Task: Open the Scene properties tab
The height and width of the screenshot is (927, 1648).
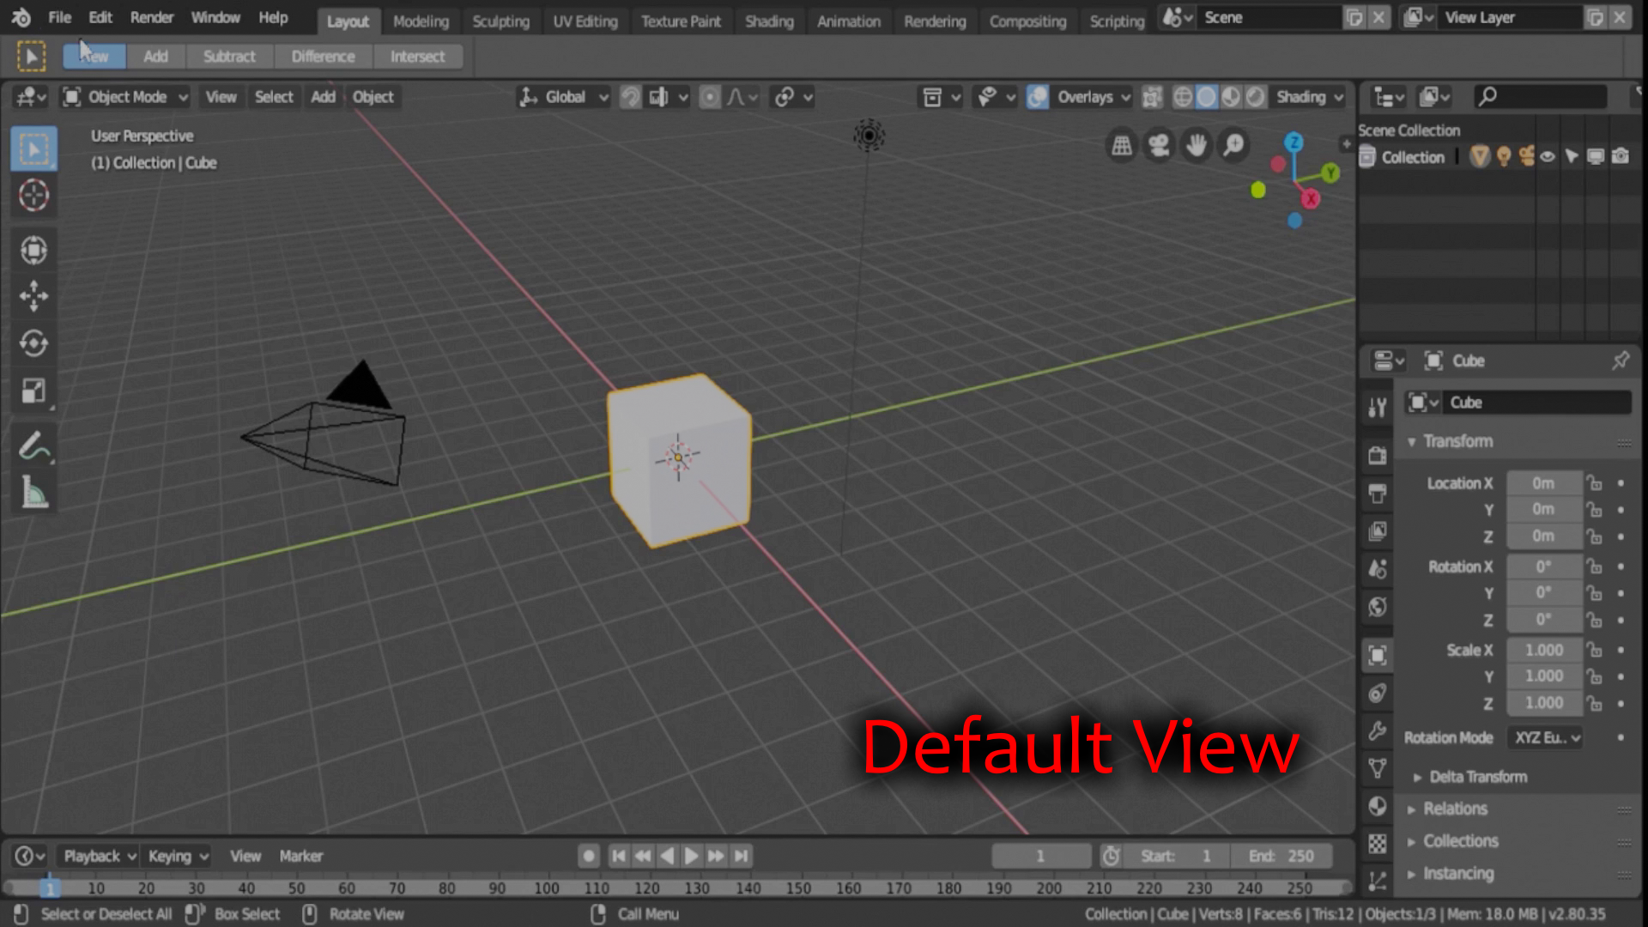Action: (1378, 569)
